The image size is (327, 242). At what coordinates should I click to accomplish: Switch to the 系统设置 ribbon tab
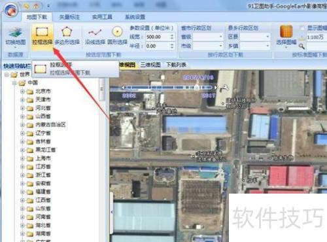pos(135,17)
